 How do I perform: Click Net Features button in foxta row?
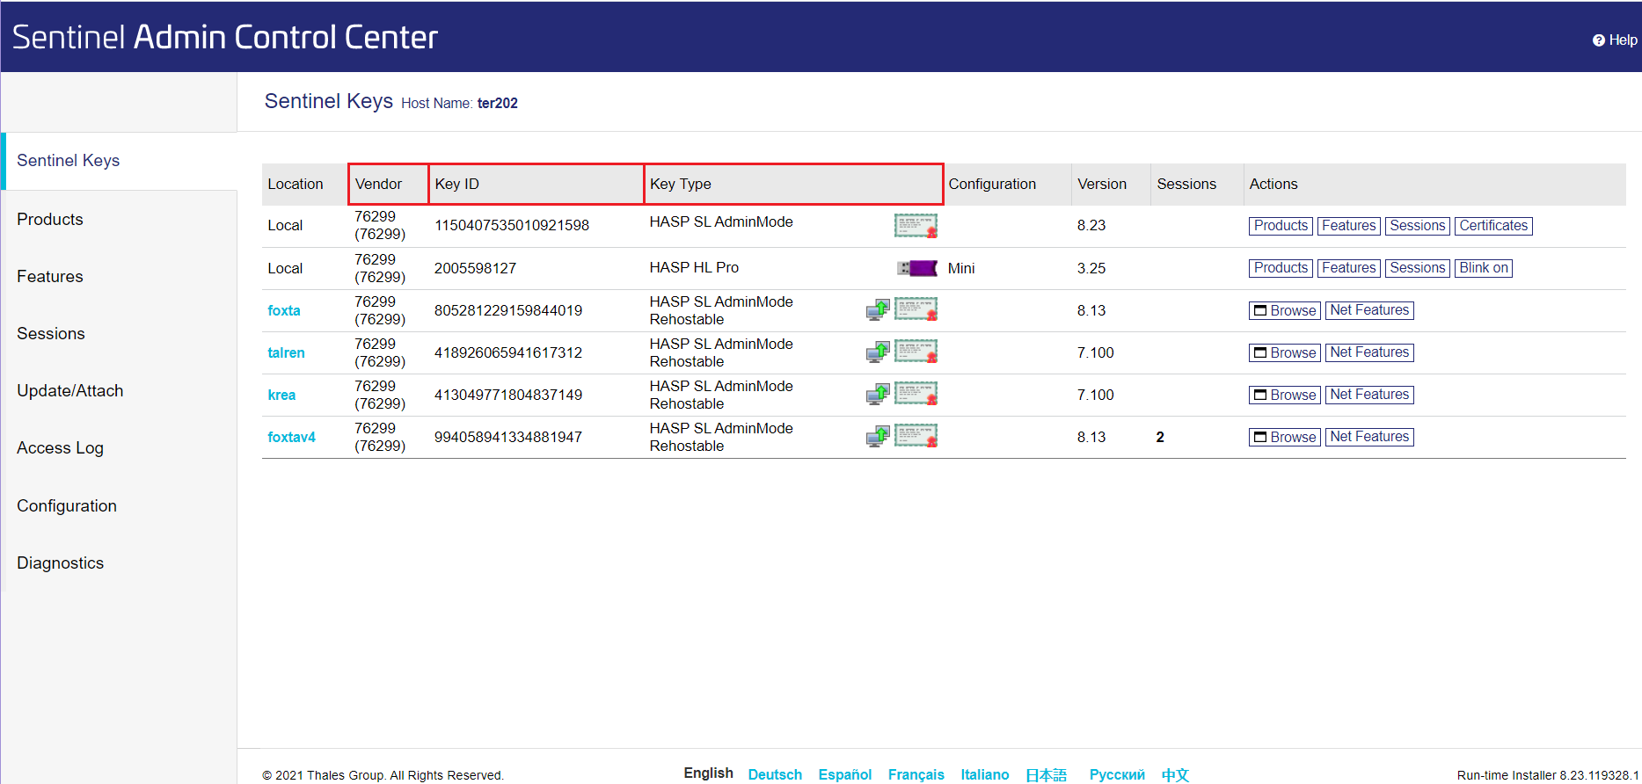point(1369,310)
